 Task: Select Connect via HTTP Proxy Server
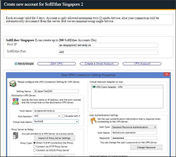pos(35,146)
